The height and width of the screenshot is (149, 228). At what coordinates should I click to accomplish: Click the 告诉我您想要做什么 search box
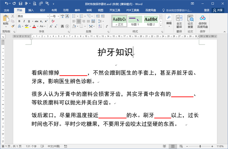coord(179,10)
